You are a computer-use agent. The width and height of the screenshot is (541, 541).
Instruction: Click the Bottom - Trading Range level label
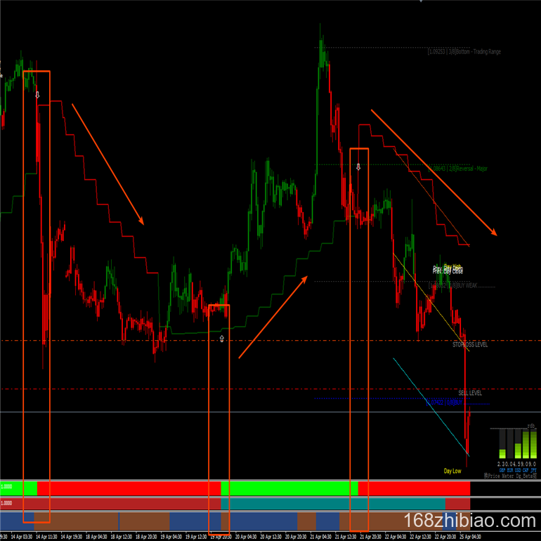pos(464,52)
